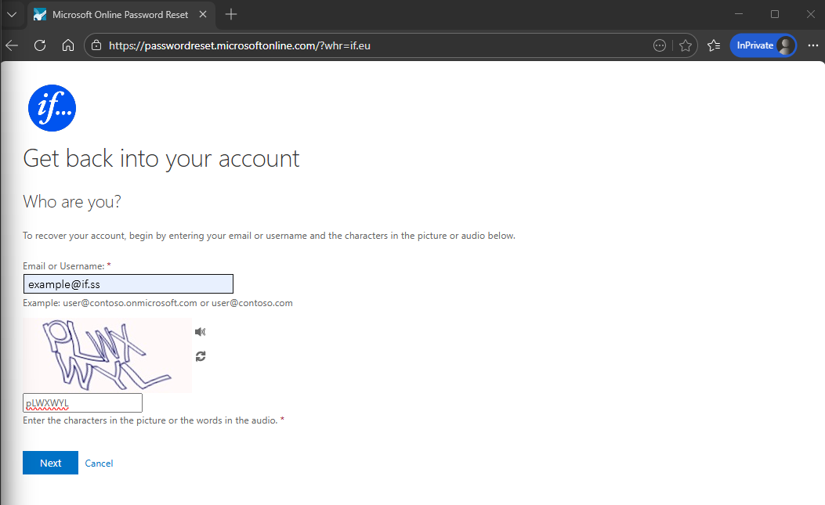This screenshot has height=505, width=825.
Task: Click the 'Who are you?' subheading
Action: (x=72, y=202)
